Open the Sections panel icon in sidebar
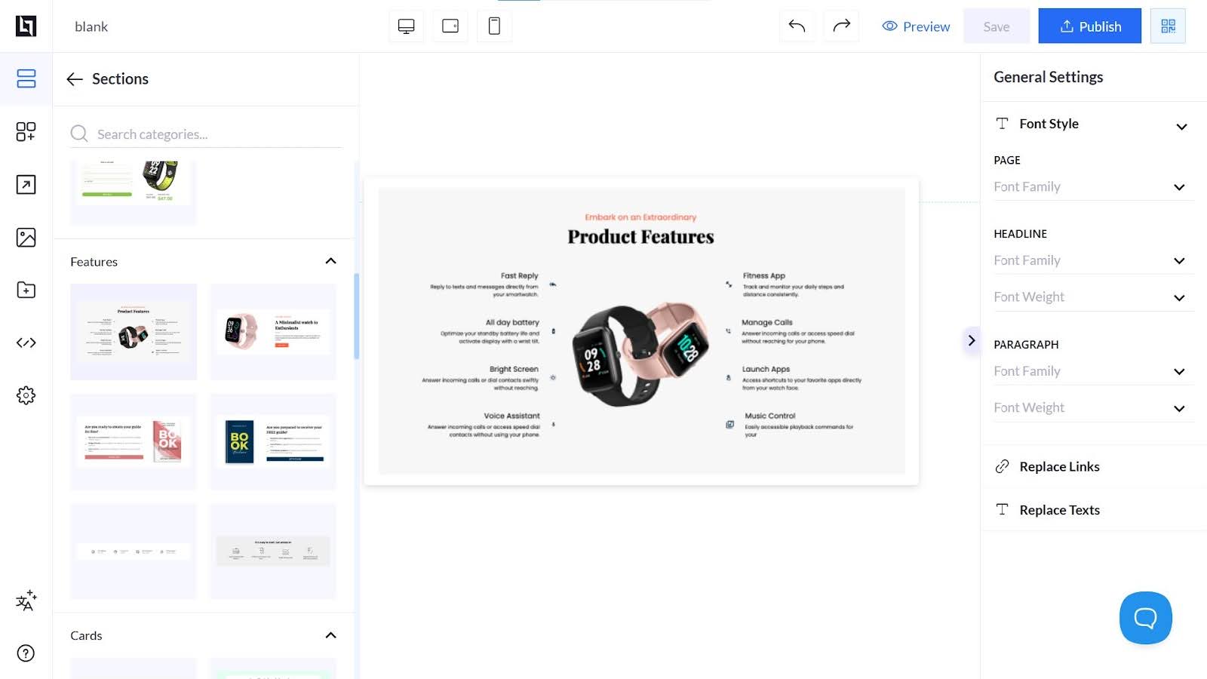This screenshot has height=679, width=1207. [x=26, y=78]
